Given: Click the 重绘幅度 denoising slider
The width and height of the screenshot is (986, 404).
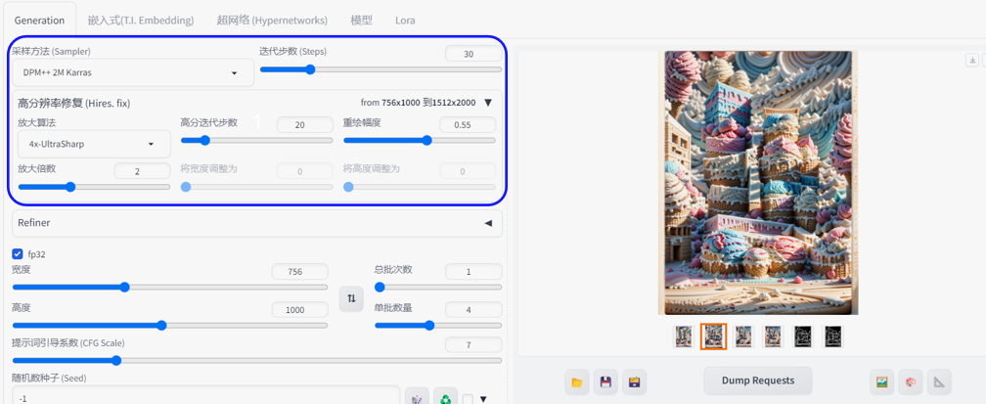Looking at the screenshot, I should click(419, 140).
